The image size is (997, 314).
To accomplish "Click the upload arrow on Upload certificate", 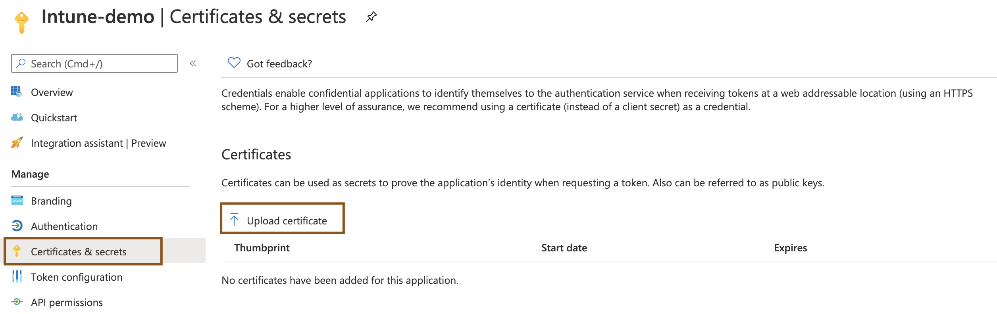I will click(x=234, y=218).
